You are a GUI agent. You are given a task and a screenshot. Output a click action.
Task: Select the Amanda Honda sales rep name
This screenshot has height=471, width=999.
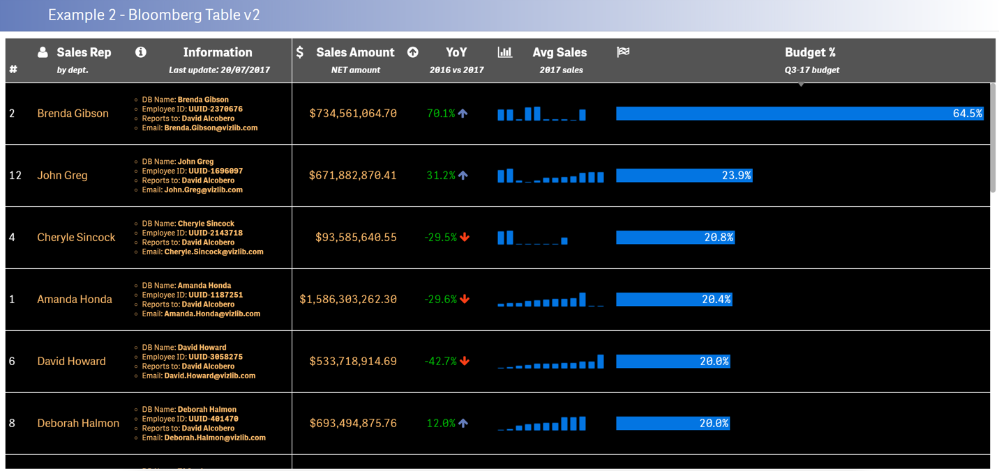(x=75, y=300)
